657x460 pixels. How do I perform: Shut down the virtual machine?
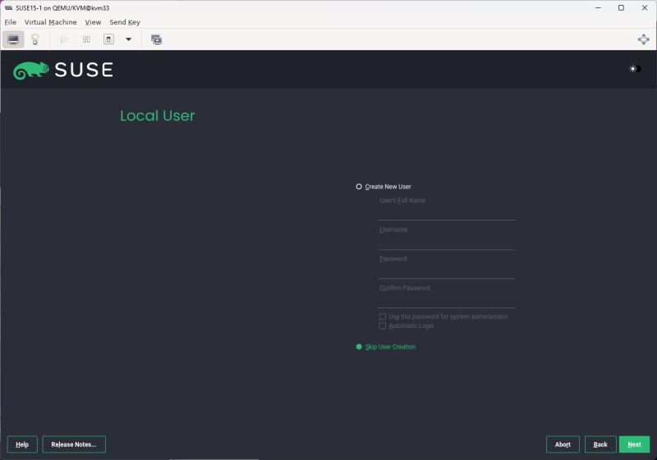(108, 39)
